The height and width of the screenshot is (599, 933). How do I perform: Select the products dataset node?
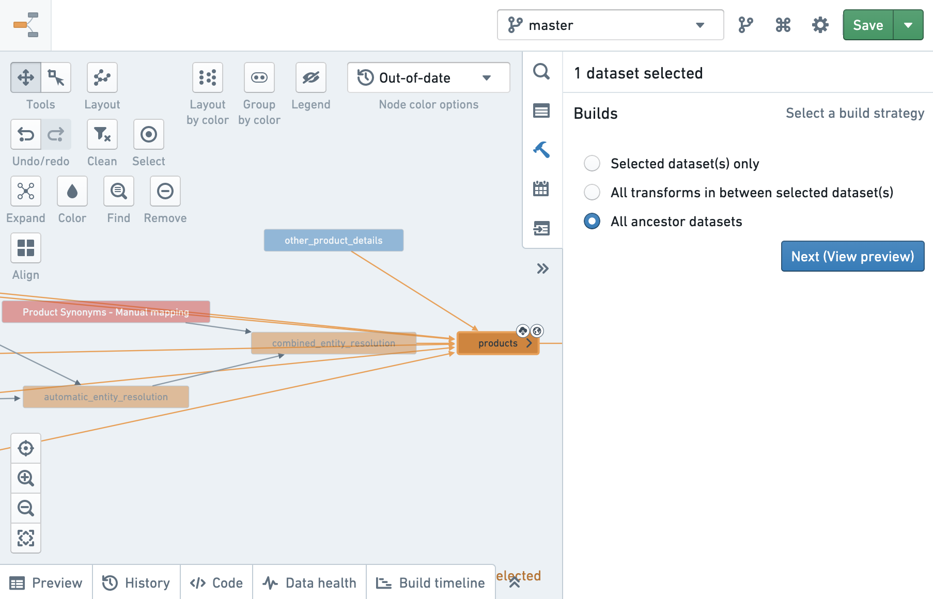click(x=498, y=343)
